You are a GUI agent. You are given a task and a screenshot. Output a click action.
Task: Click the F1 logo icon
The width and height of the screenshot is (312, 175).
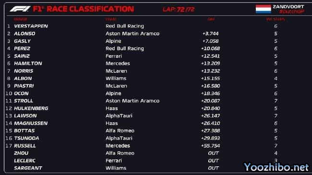(20, 9)
